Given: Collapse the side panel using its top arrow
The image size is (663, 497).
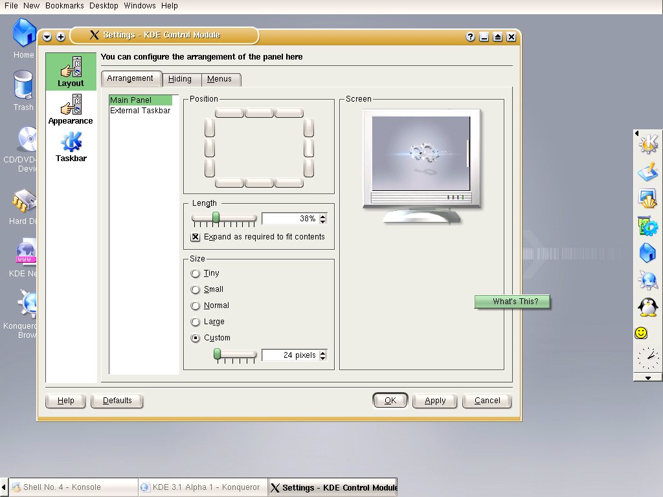Looking at the screenshot, I should 636,133.
